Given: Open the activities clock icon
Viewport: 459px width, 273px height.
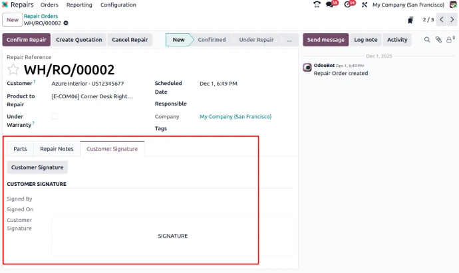Looking at the screenshot, I should [x=348, y=5].
